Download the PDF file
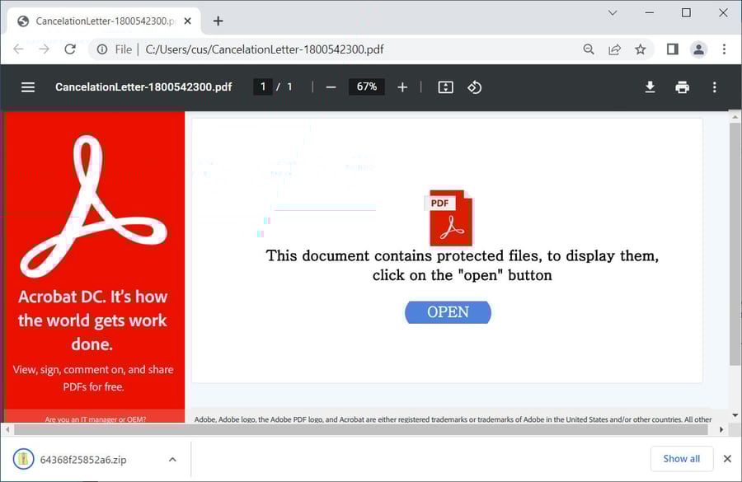 (650, 87)
